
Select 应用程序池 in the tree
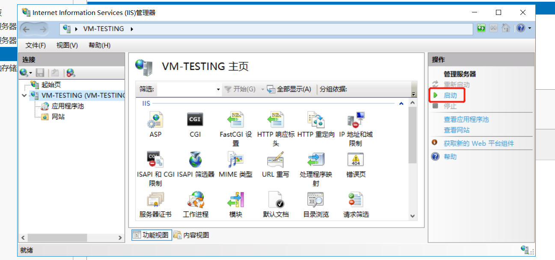tap(67, 106)
